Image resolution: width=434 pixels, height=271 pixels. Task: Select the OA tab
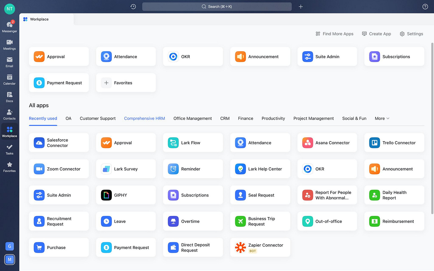coord(69,118)
